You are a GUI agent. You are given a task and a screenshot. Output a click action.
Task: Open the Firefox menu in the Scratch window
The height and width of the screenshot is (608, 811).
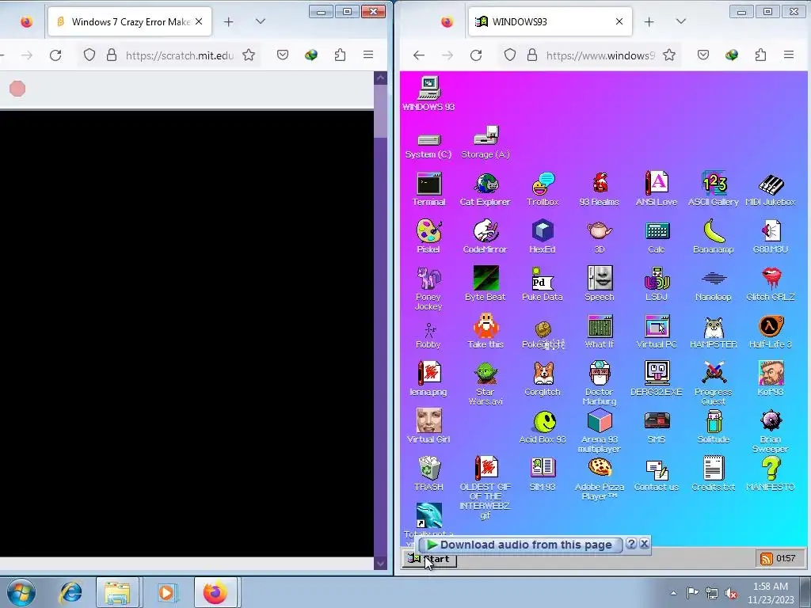367,55
